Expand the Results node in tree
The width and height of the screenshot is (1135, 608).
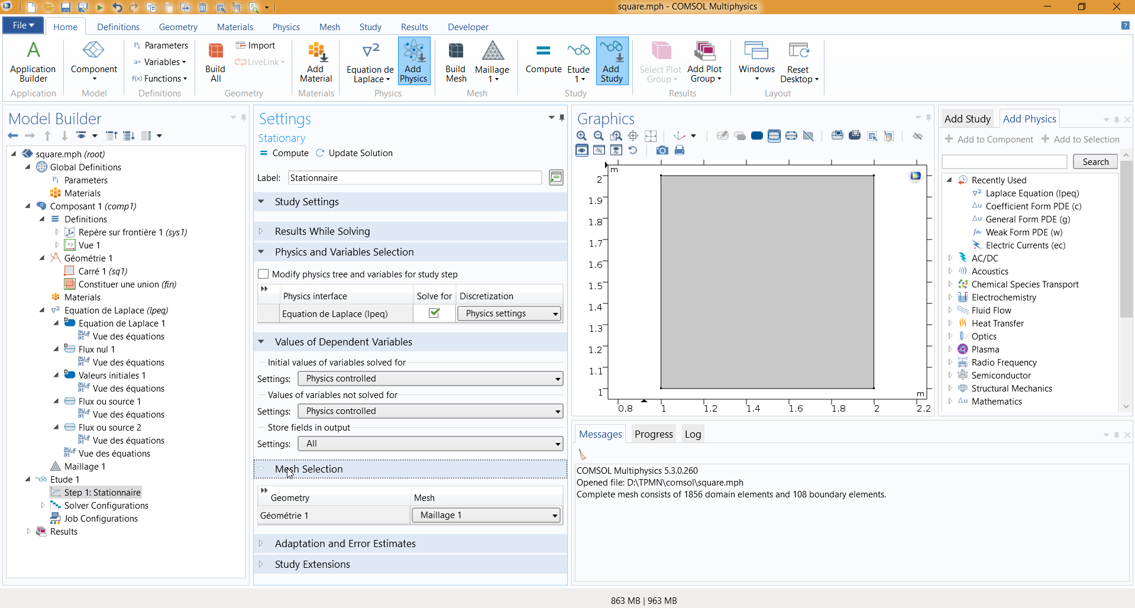tap(28, 532)
